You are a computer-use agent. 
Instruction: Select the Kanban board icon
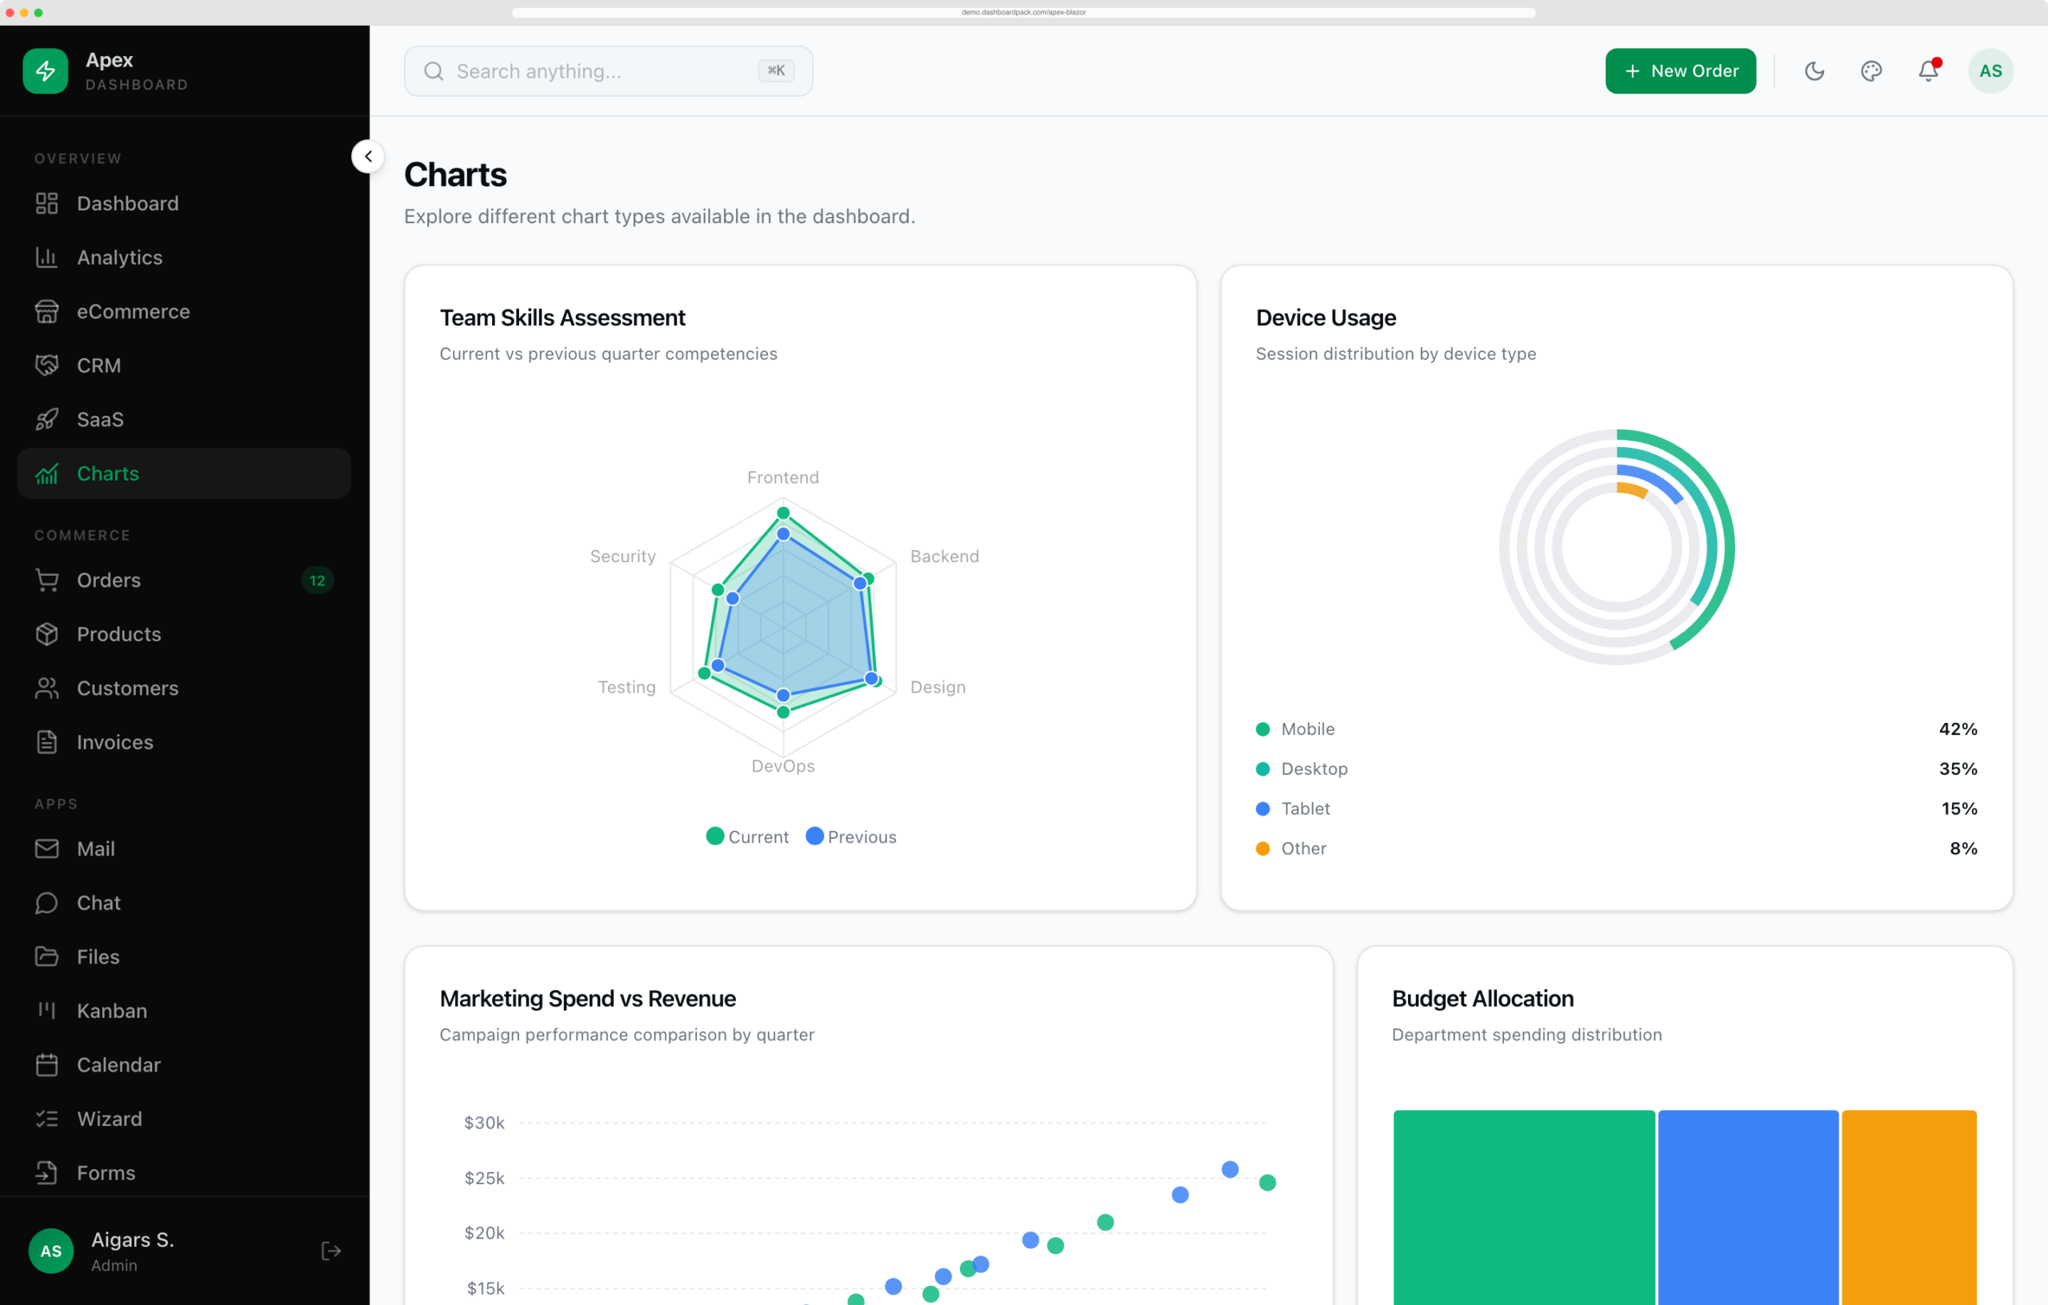tap(46, 1010)
